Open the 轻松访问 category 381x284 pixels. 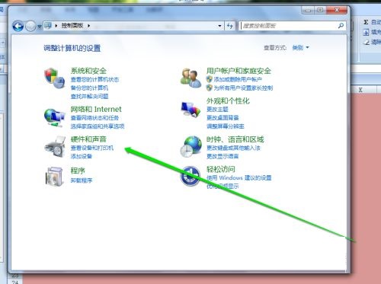221,169
